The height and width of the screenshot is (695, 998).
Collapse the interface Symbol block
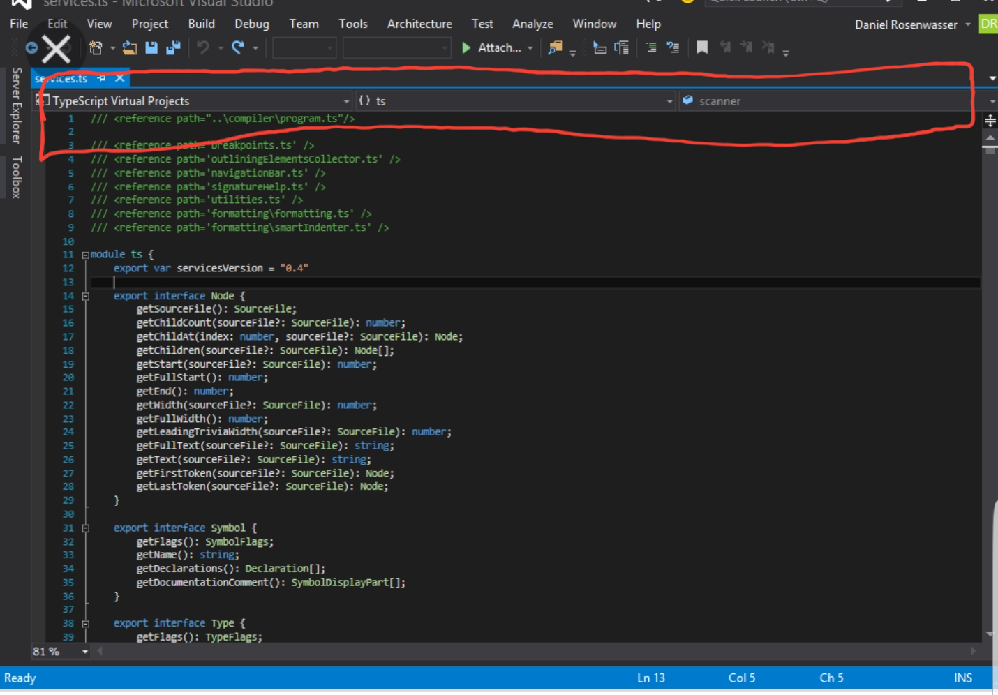[85, 529]
